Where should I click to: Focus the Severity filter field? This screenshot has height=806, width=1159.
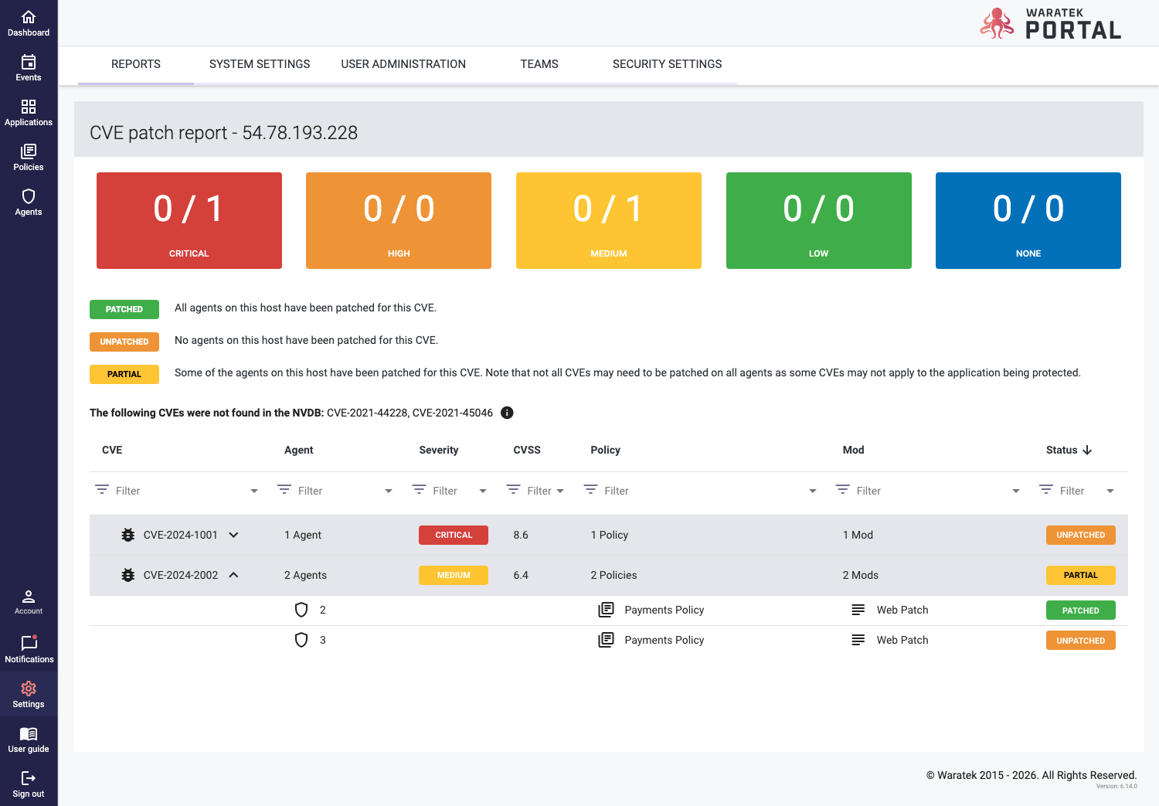pyautogui.click(x=452, y=491)
